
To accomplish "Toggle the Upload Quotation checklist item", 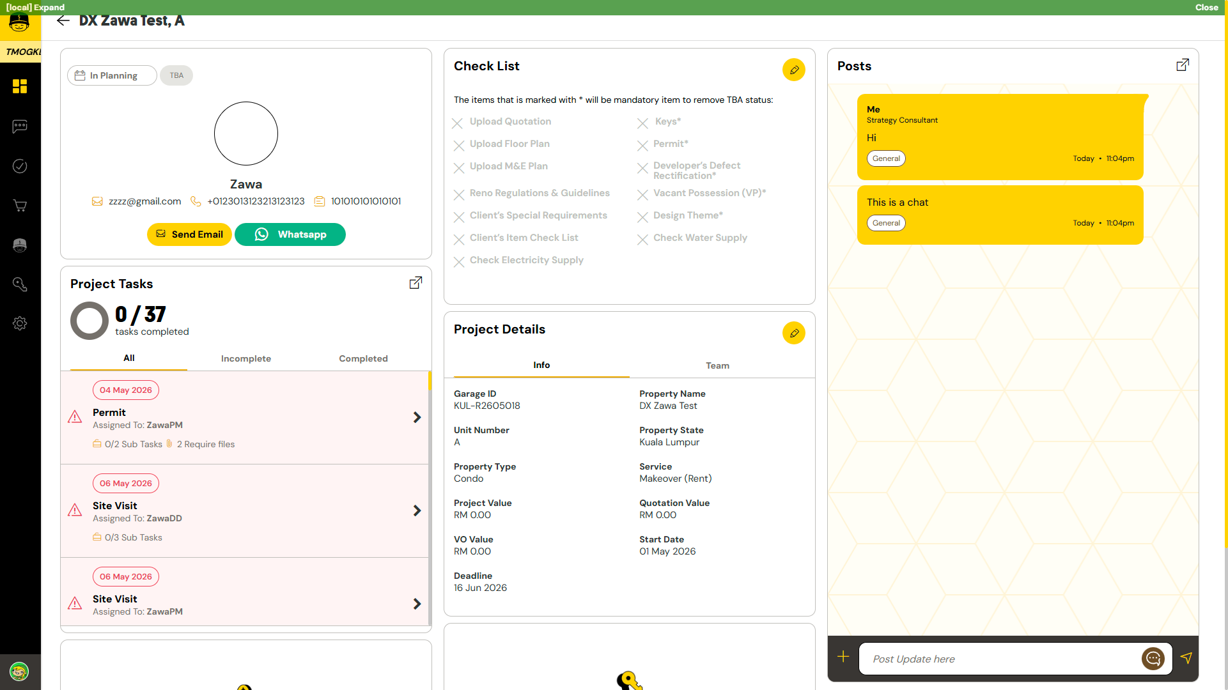I will 502,122.
